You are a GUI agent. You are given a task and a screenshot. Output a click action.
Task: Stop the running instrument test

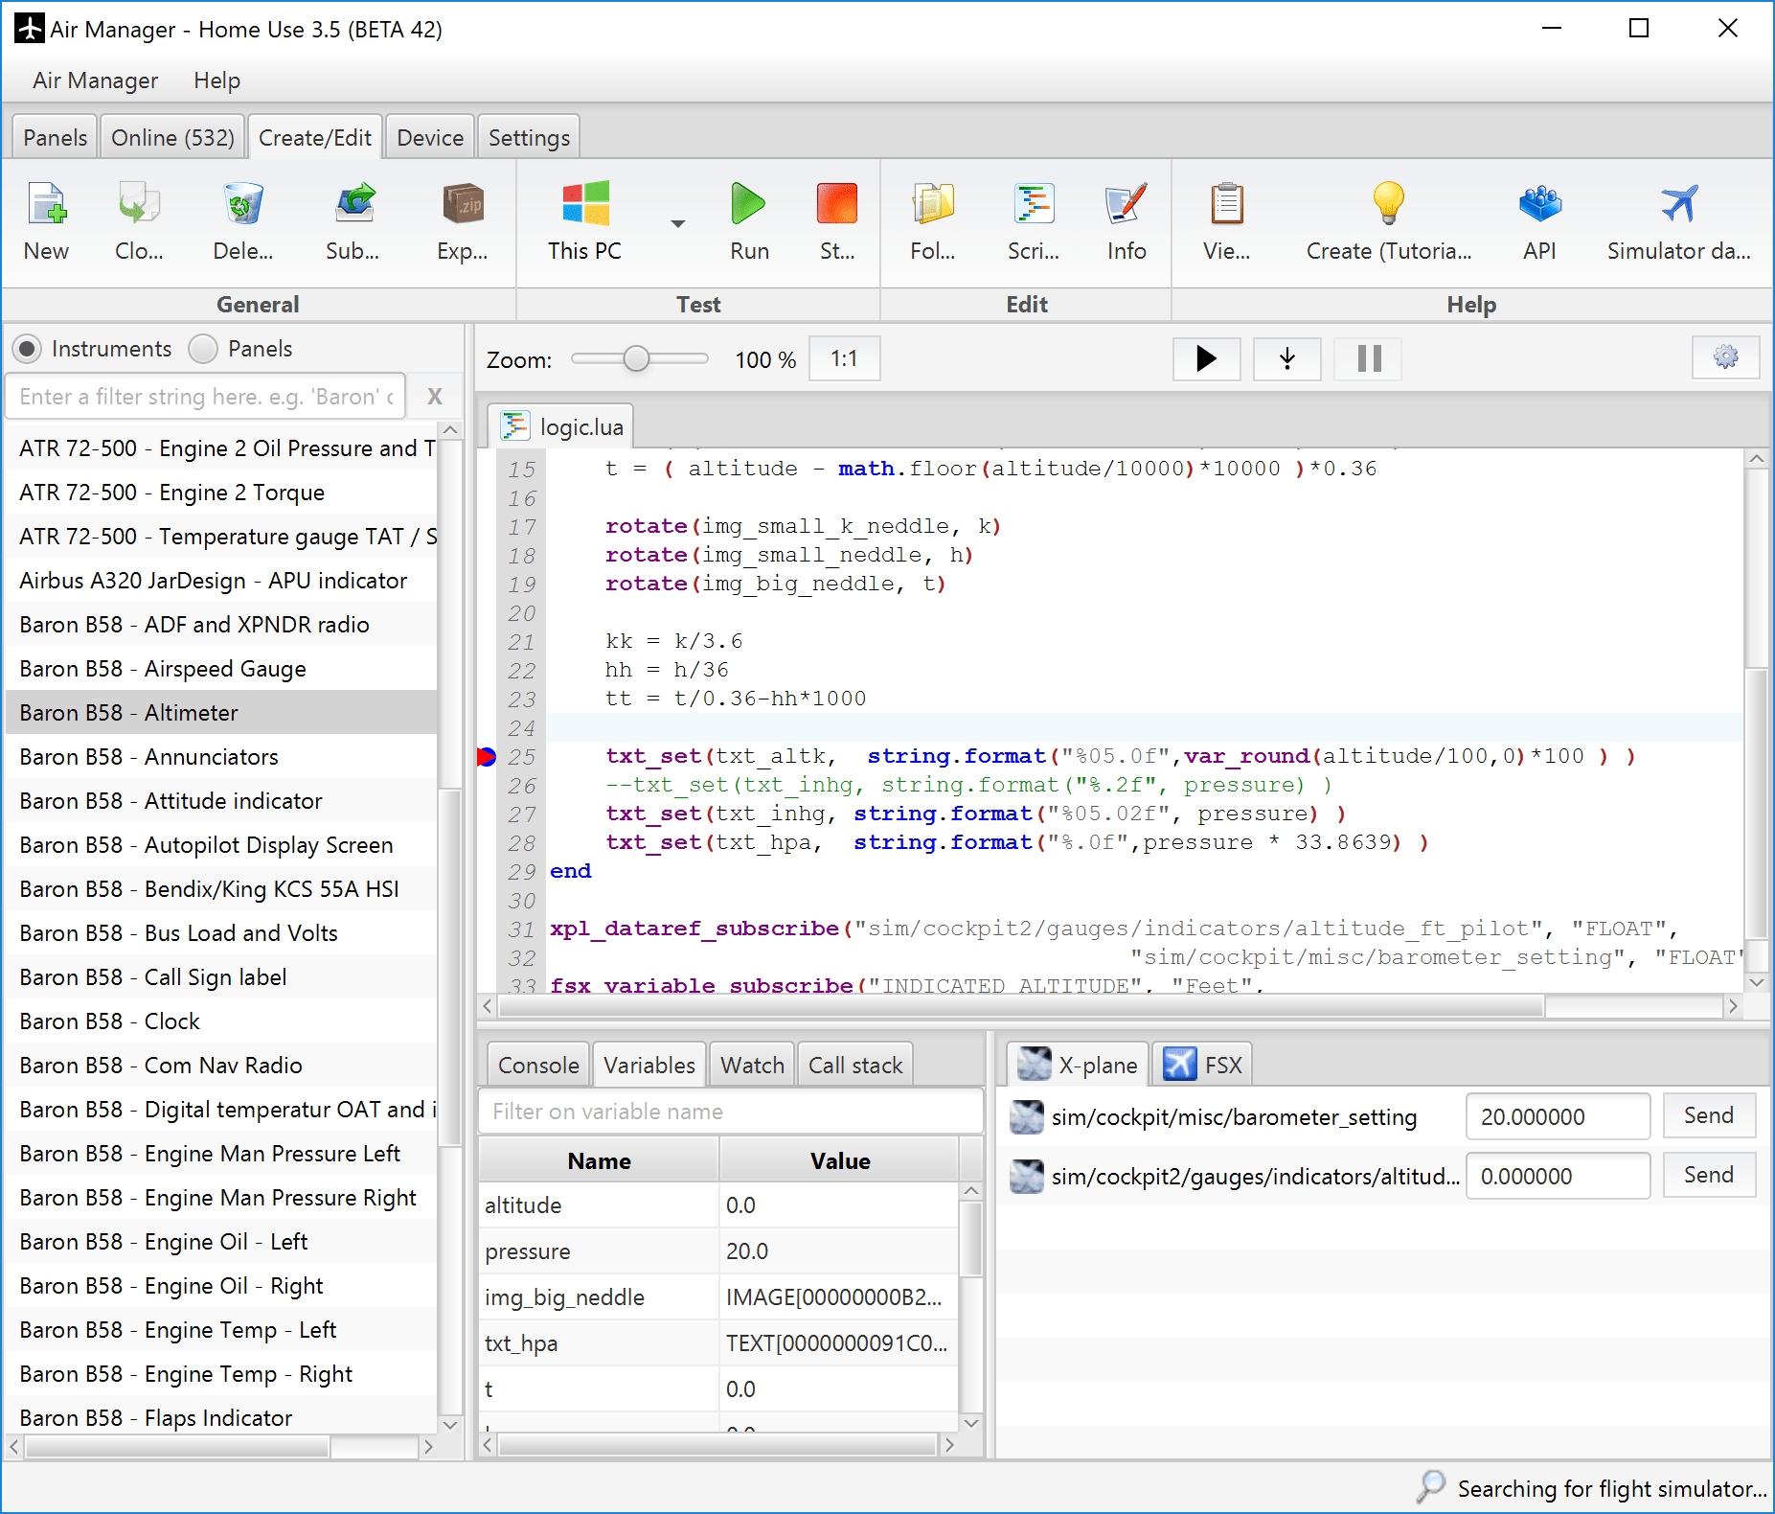[x=837, y=221]
